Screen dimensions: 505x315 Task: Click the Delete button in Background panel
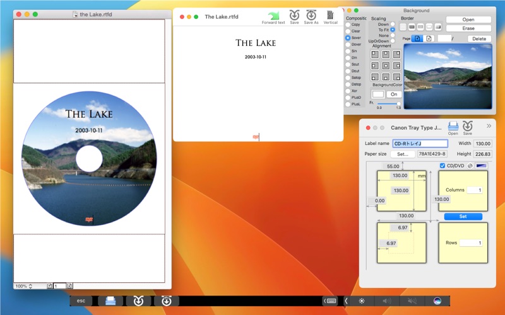(479, 38)
